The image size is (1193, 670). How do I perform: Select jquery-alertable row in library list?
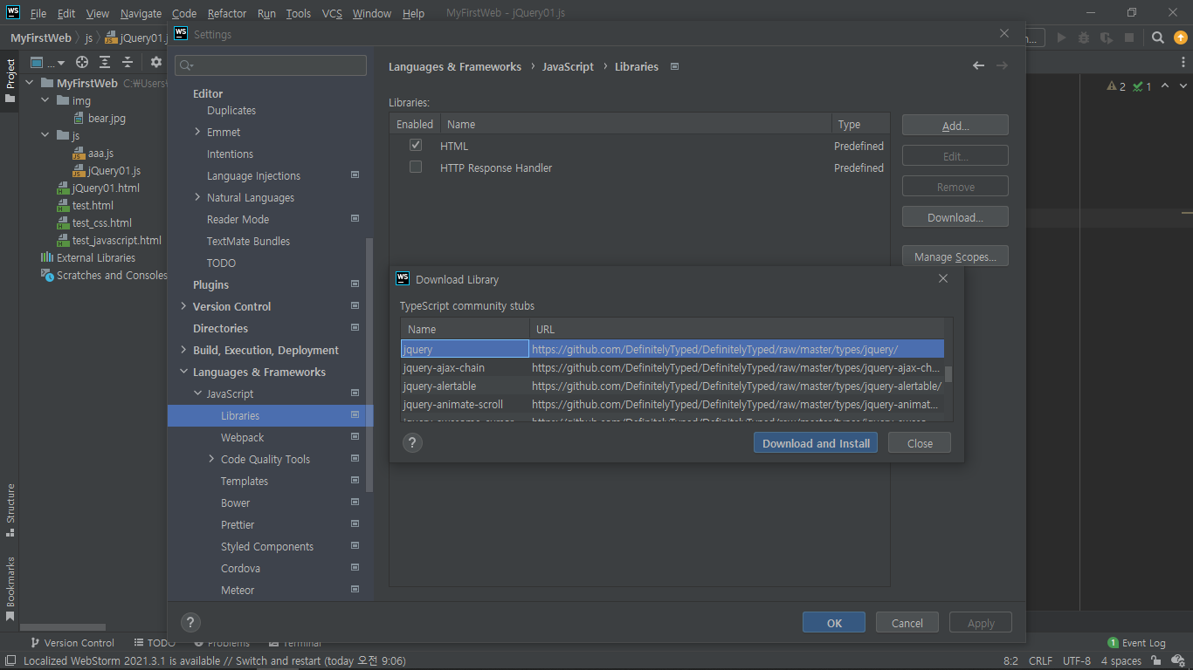point(672,386)
